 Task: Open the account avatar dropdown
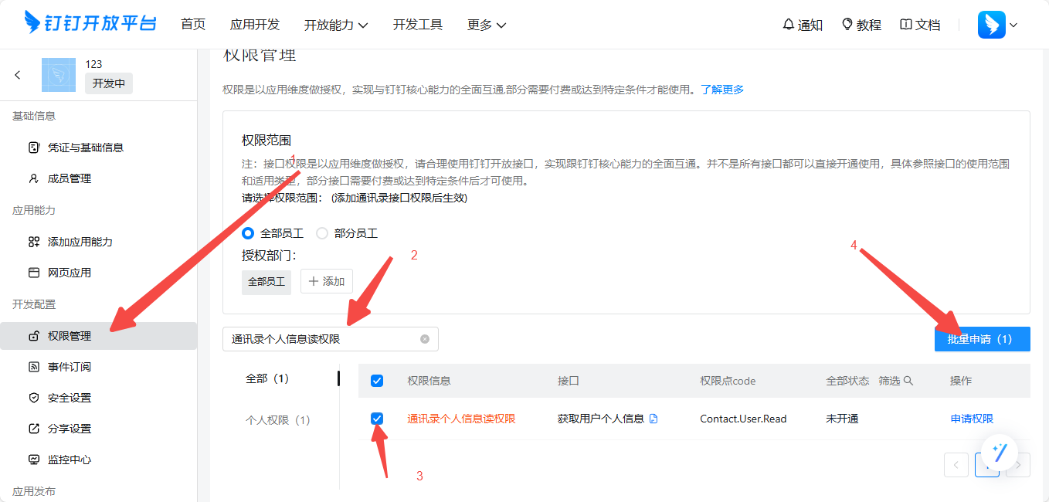997,25
